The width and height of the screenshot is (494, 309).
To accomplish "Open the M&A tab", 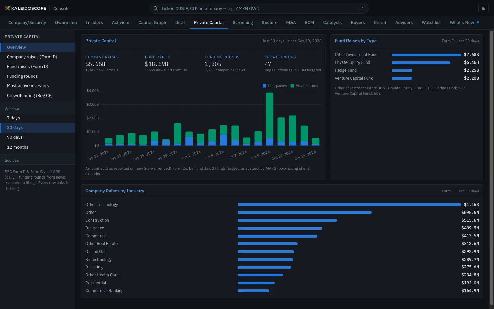I will tap(291, 23).
